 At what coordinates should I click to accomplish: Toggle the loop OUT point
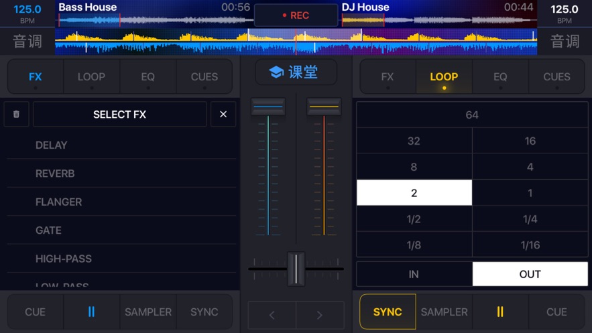coord(530,274)
